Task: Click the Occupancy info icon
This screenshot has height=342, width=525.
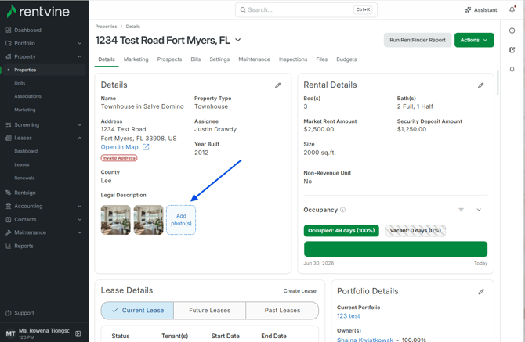Action: click(x=343, y=210)
